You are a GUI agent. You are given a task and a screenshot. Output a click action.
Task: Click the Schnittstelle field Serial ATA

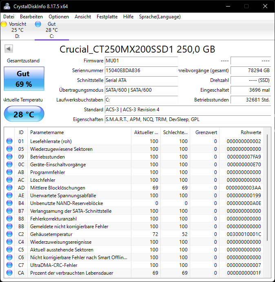[141, 80]
